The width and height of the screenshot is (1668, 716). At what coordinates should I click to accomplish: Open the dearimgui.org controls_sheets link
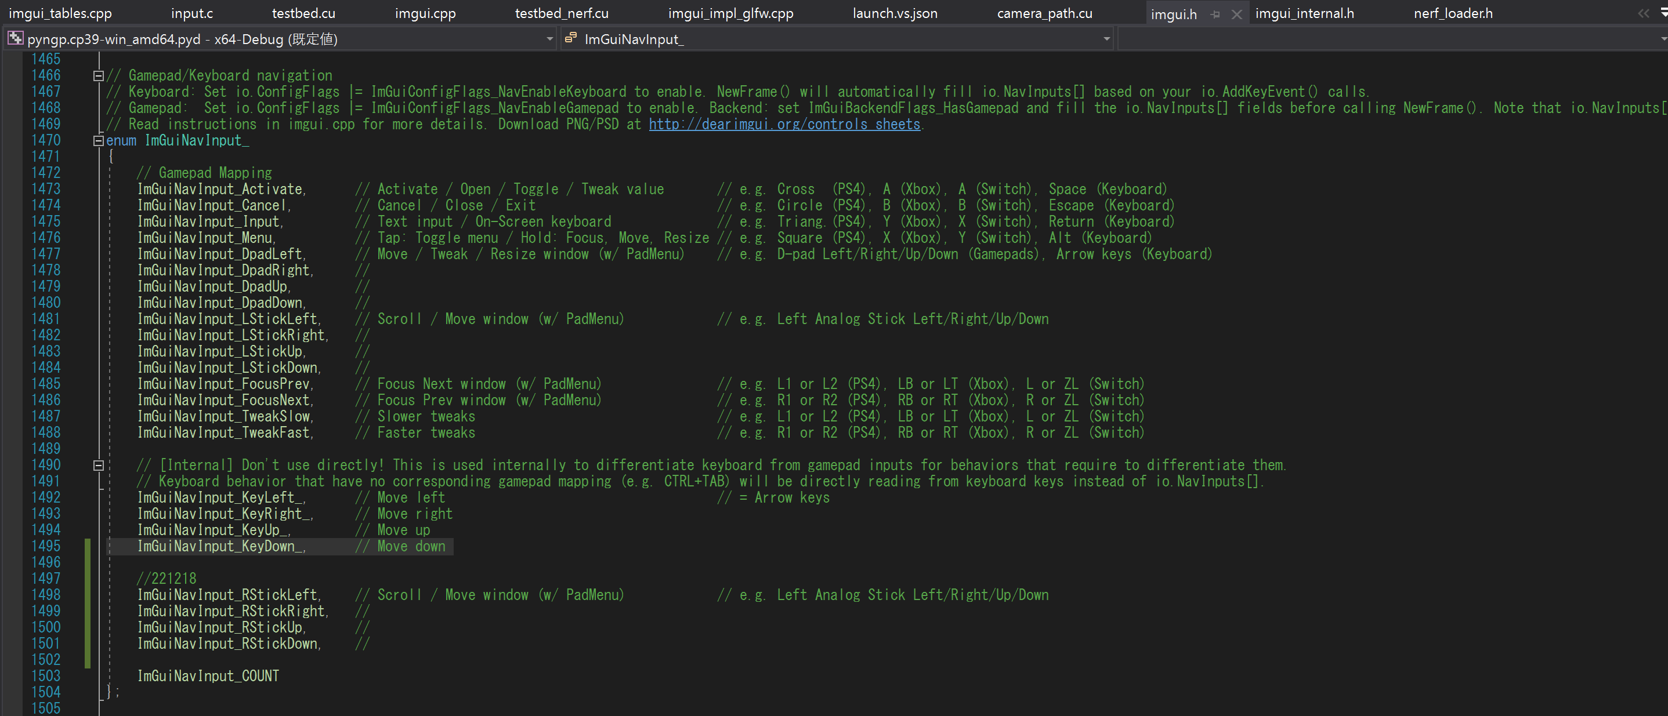pos(784,124)
